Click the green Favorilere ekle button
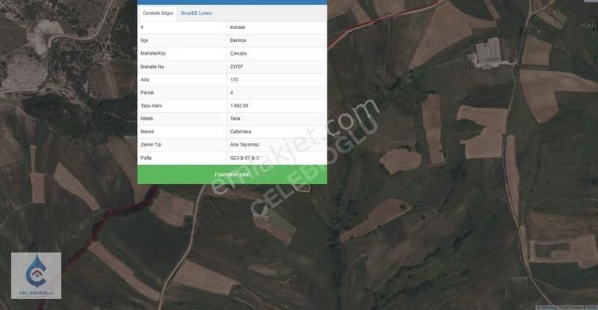The width and height of the screenshot is (598, 310). 232,175
